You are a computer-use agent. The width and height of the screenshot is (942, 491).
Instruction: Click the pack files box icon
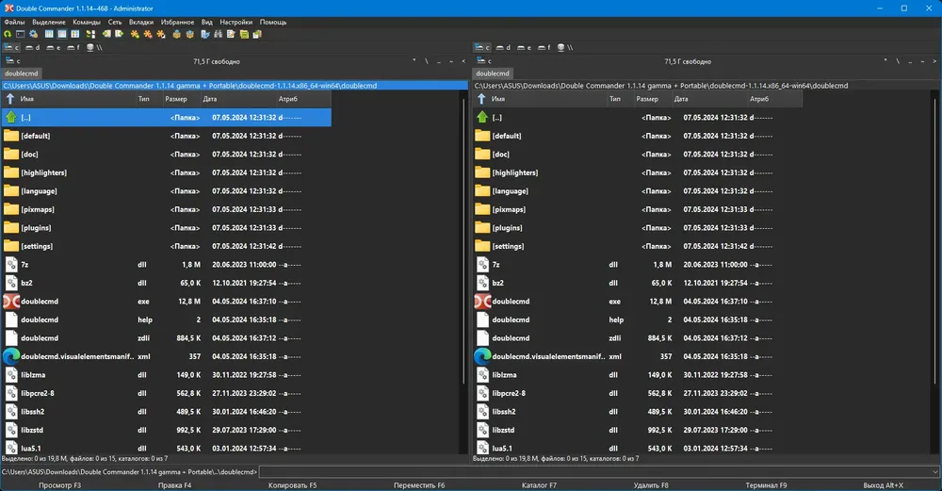tap(177, 34)
